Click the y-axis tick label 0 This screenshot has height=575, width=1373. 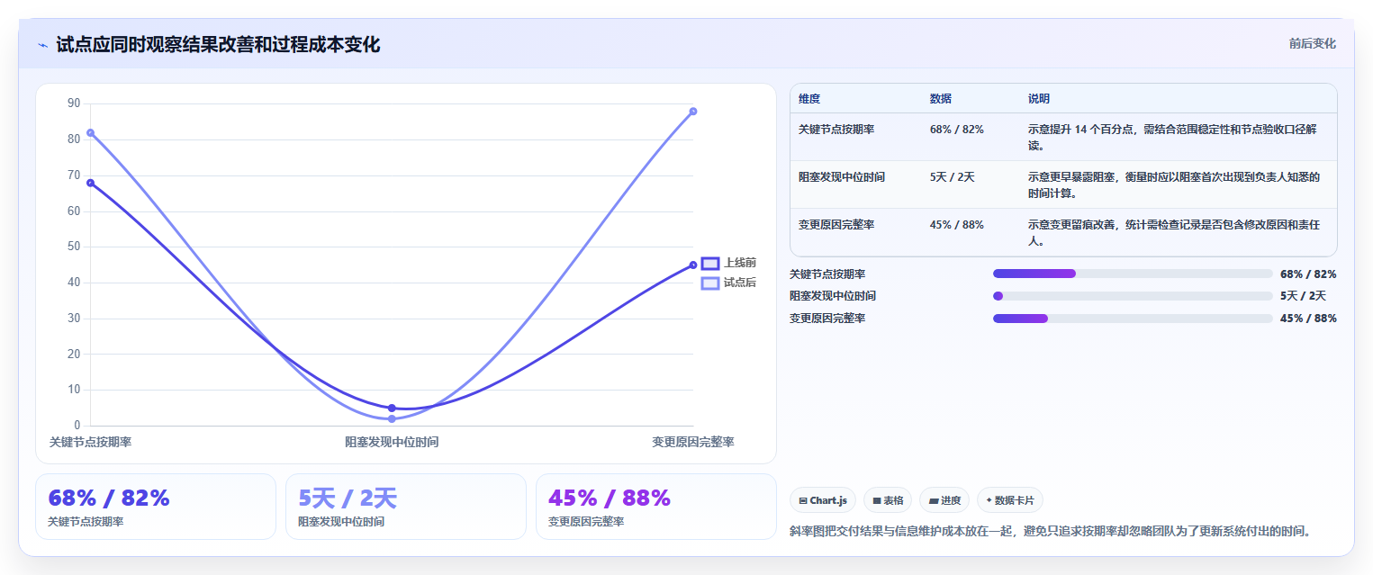77,425
